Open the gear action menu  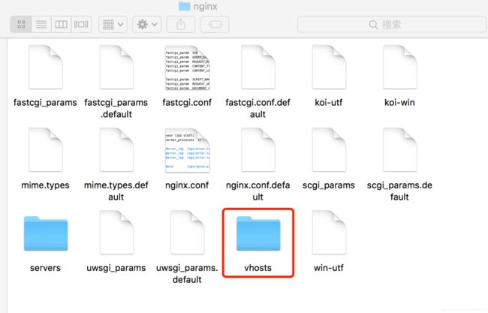click(x=147, y=24)
